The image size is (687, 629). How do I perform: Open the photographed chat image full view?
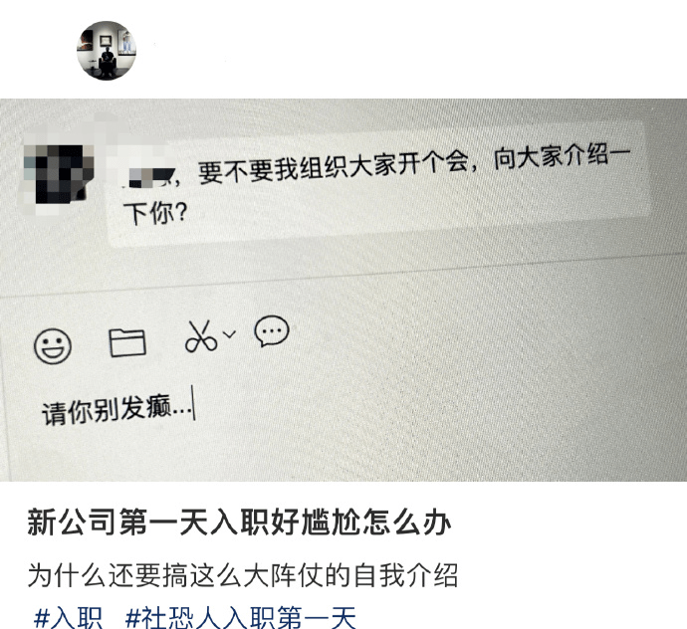point(343,290)
